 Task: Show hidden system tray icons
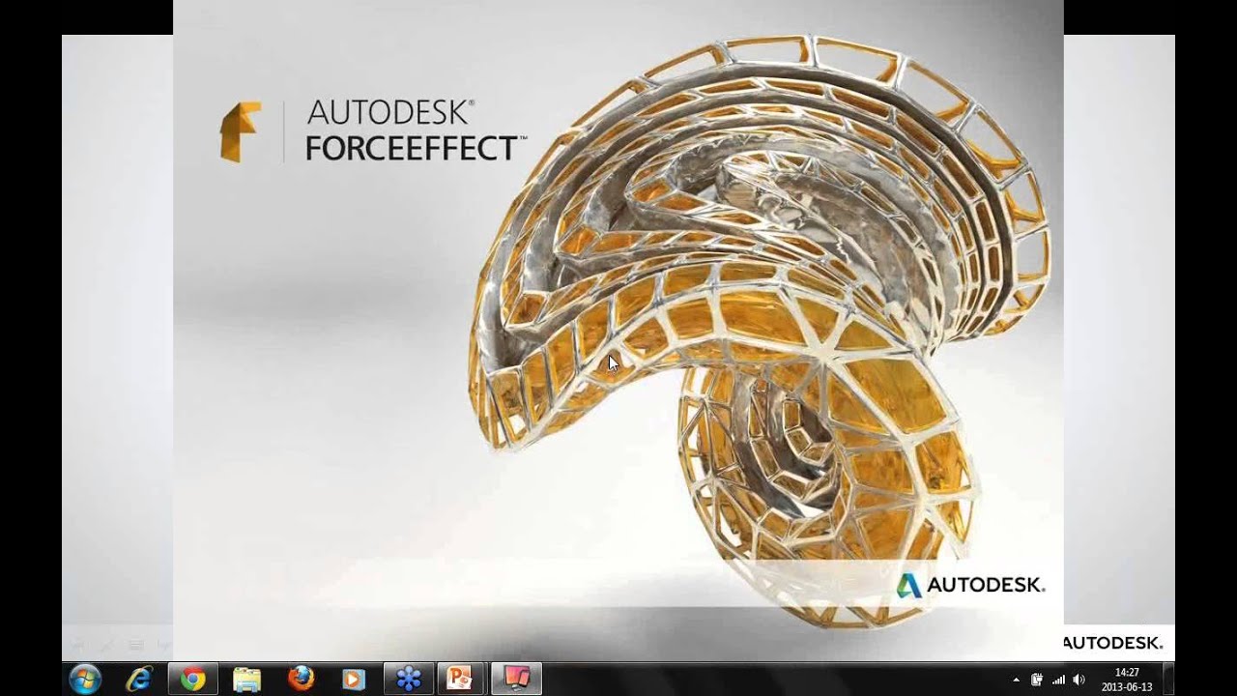[x=1016, y=680]
